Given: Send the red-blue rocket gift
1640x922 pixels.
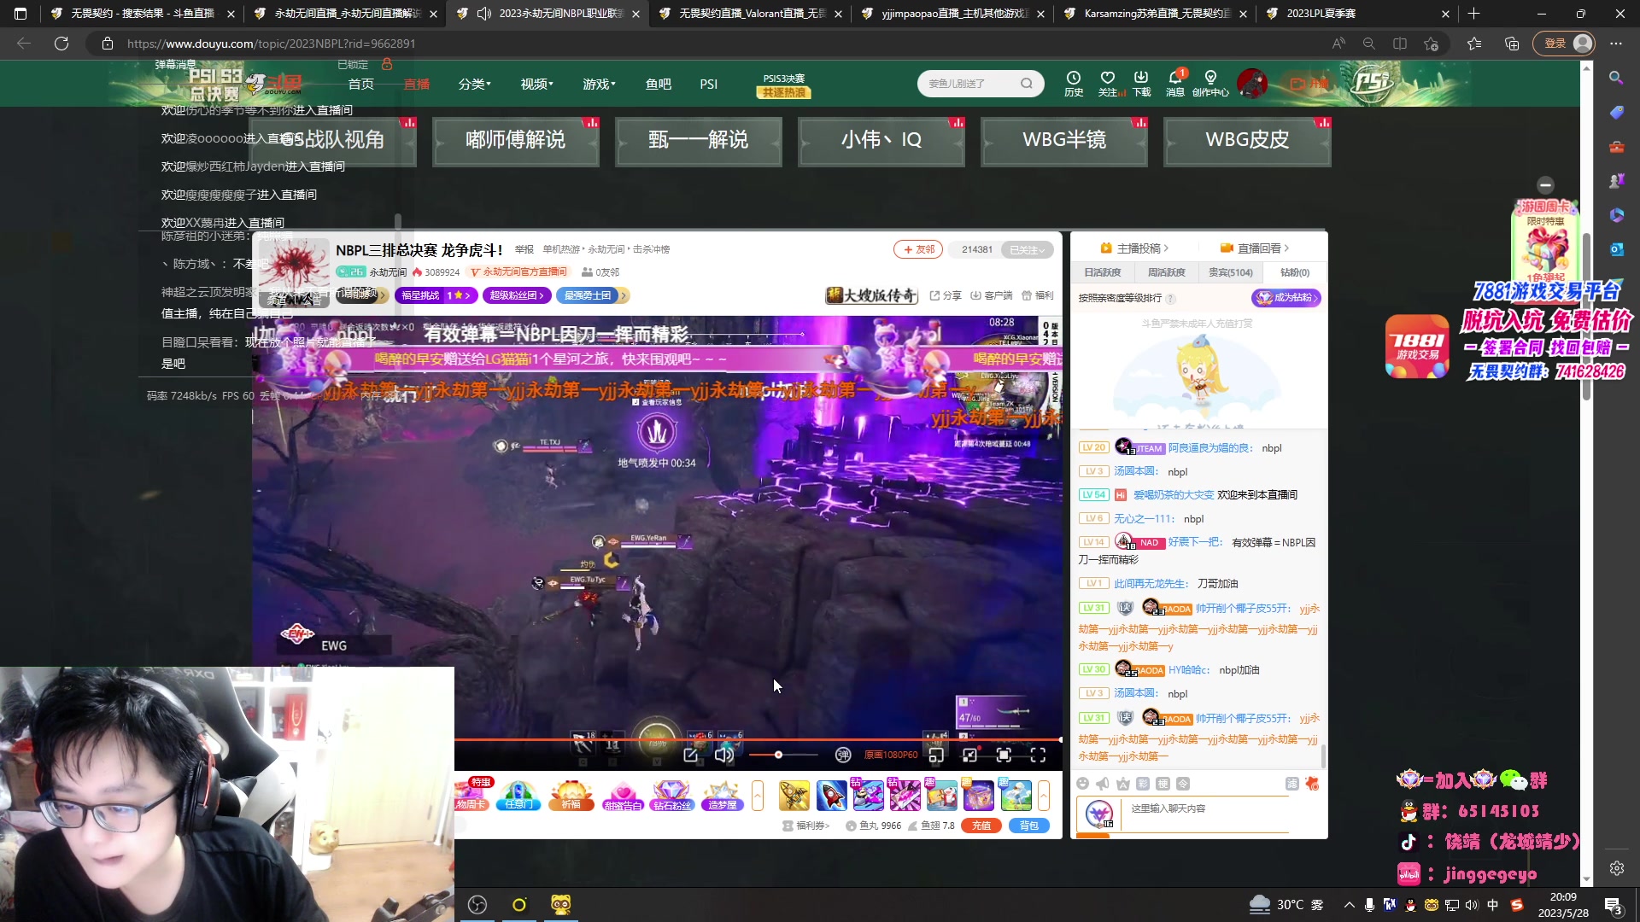Looking at the screenshot, I should (x=831, y=796).
